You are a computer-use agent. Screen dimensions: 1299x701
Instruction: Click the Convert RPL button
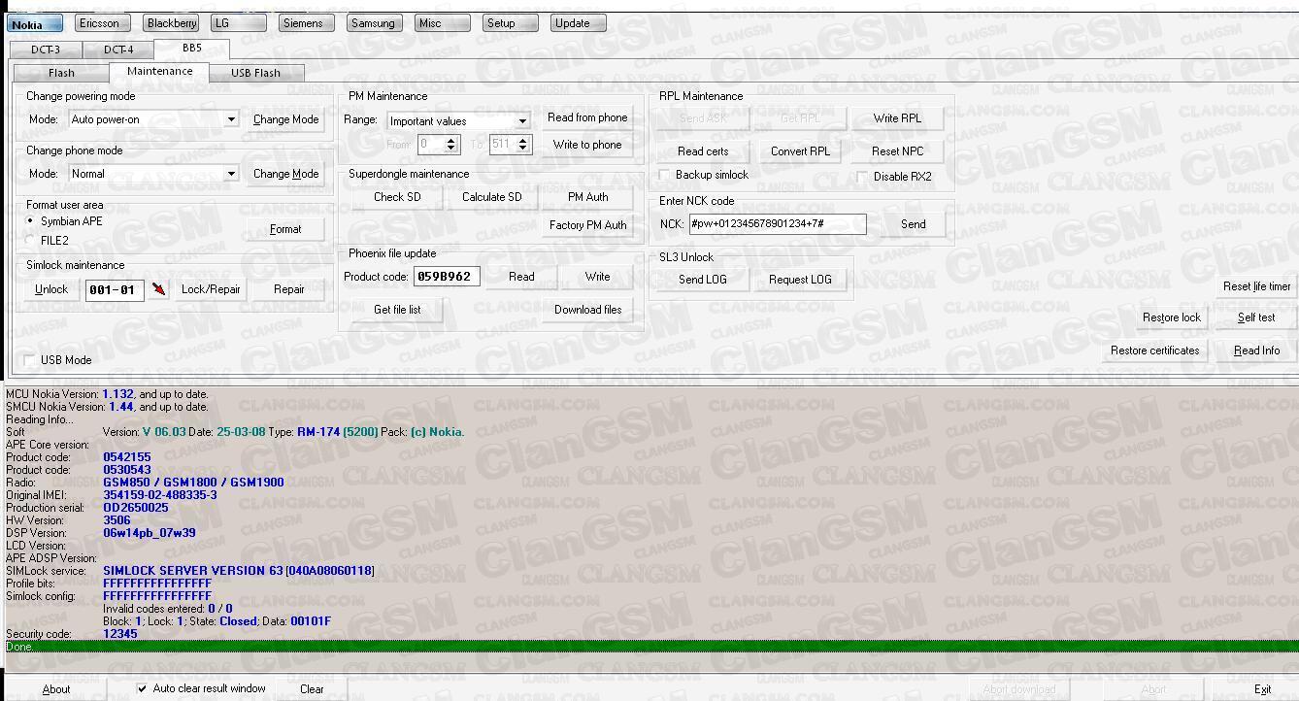(x=800, y=151)
